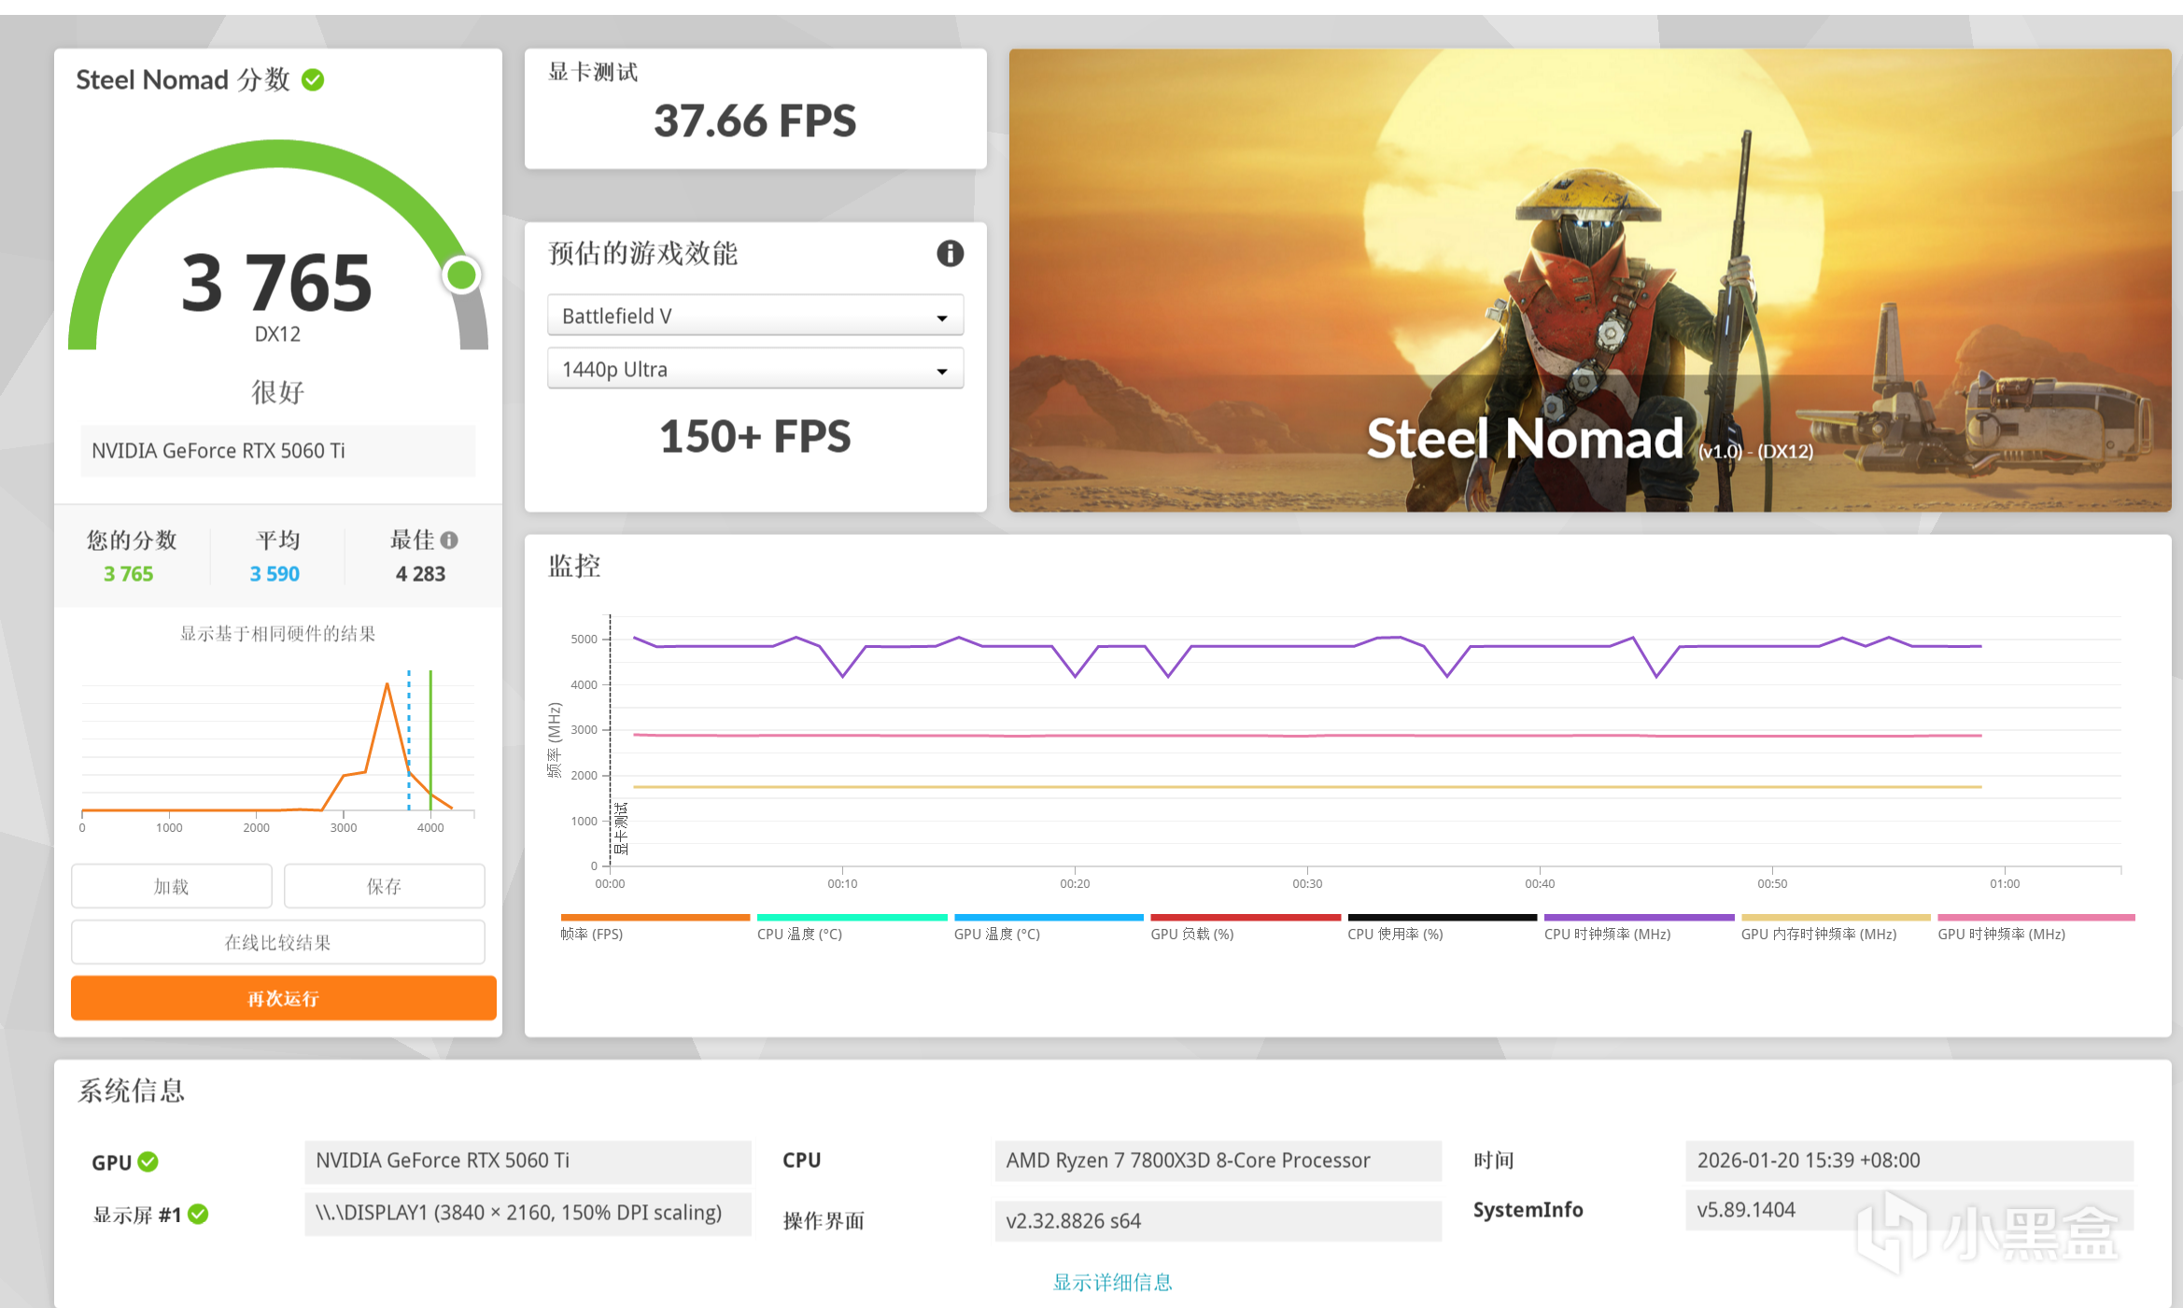2183x1308 pixels.
Task: Open the Battlefield V game dropdown
Action: click(x=754, y=316)
